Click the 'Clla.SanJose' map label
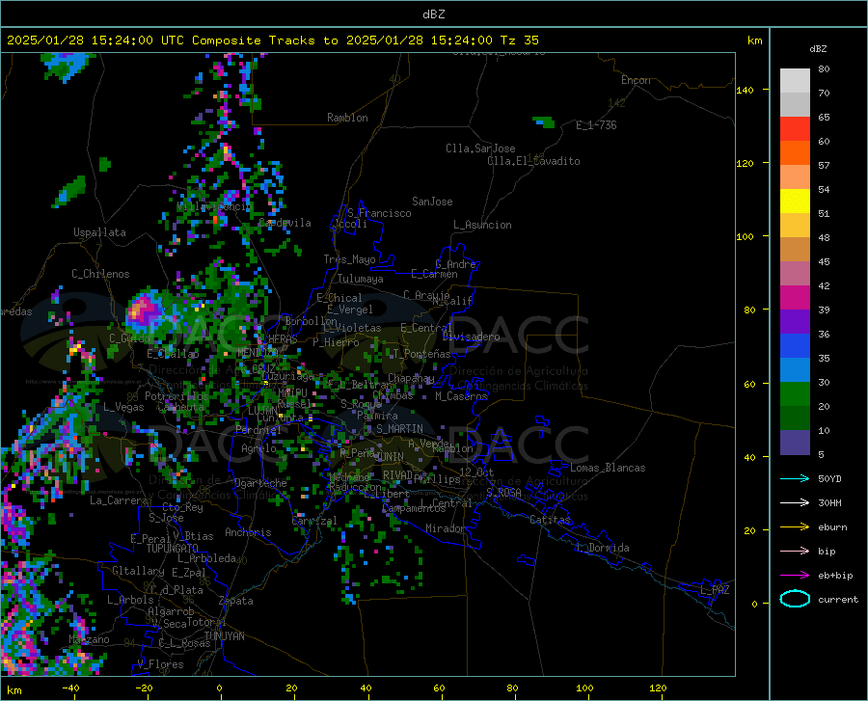The image size is (868, 701). pos(480,148)
